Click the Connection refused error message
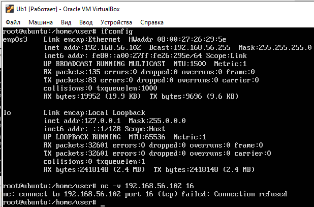The width and height of the screenshot is (314, 207). pos(250,194)
